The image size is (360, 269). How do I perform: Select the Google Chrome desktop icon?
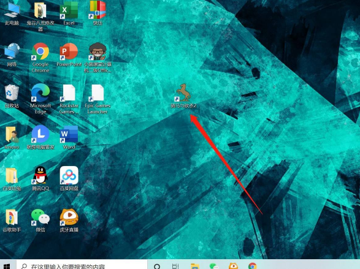[x=40, y=51]
